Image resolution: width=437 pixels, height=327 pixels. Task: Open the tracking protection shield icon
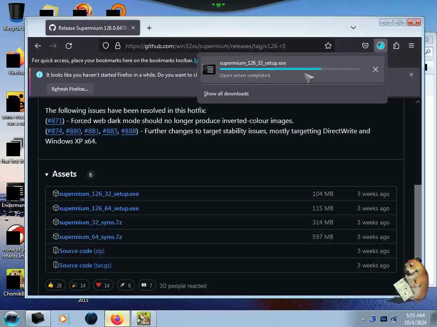pyautogui.click(x=106, y=46)
